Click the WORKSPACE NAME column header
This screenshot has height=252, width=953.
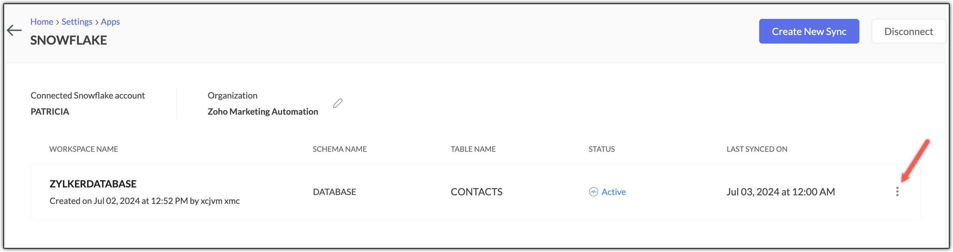pos(84,149)
